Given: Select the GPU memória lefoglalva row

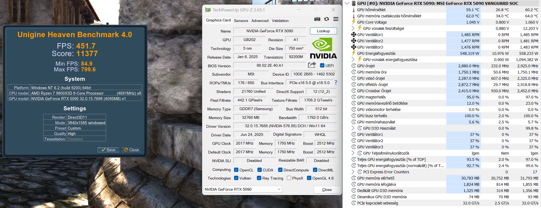Looking at the screenshot, I should click(x=445, y=184).
